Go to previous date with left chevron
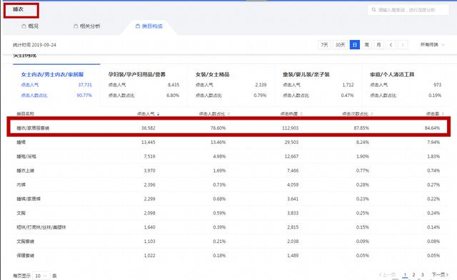457x280 pixels. tap(391, 45)
